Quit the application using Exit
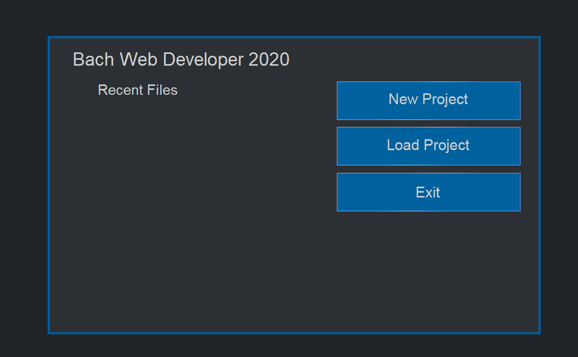Screen dimensions: 578x357 [x=428, y=192]
